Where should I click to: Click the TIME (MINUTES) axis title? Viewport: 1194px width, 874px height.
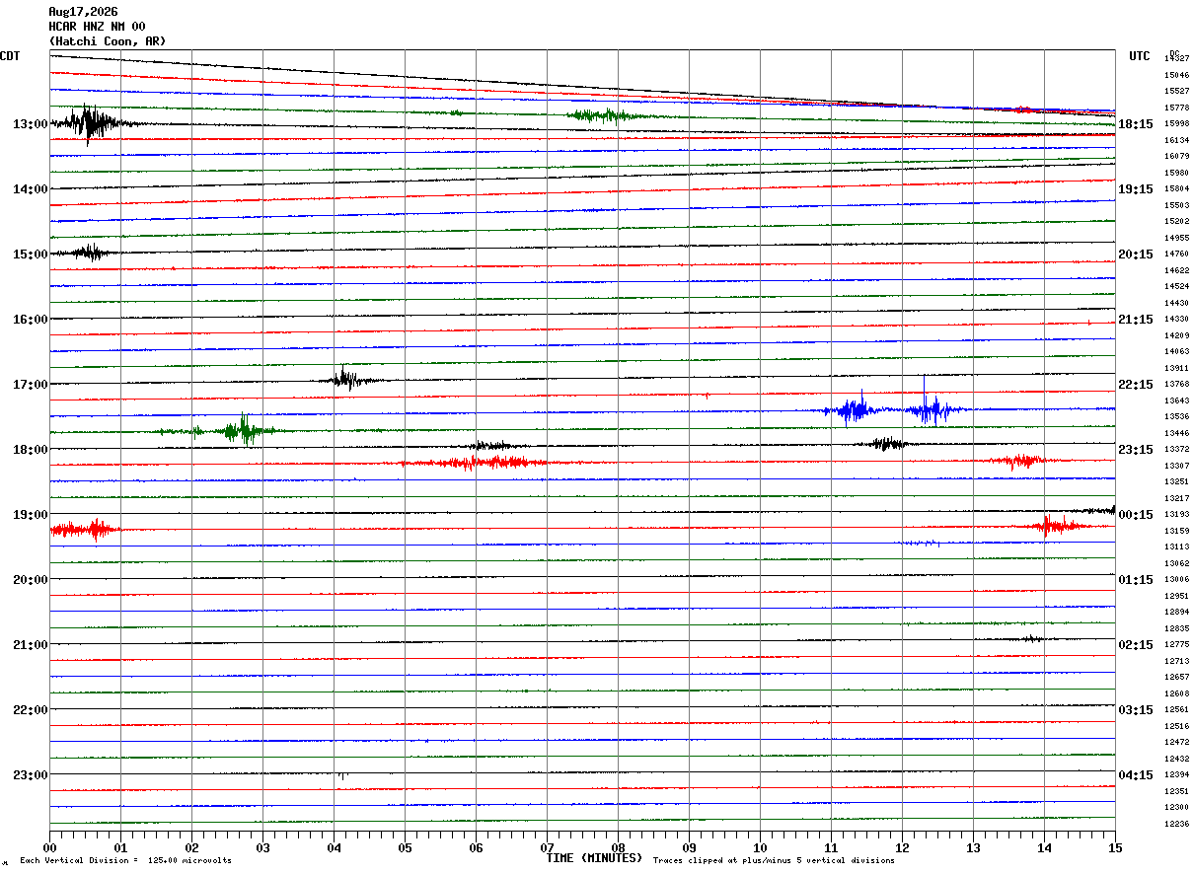click(x=594, y=858)
